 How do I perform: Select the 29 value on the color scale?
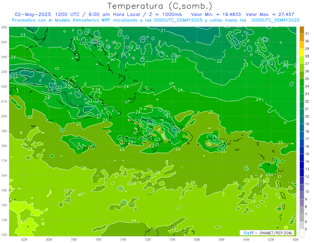click(307, 49)
